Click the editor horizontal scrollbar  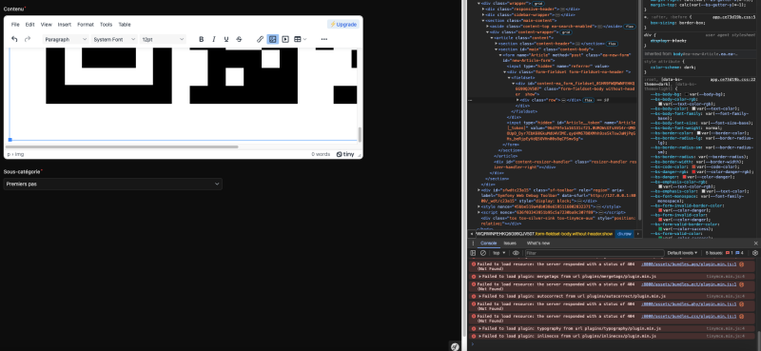pyautogui.click(x=122, y=146)
